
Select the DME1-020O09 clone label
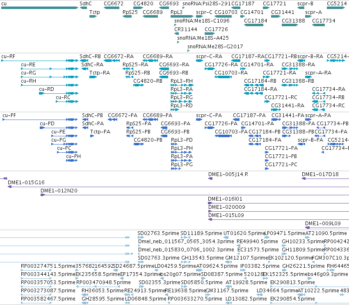(x=227, y=207)
